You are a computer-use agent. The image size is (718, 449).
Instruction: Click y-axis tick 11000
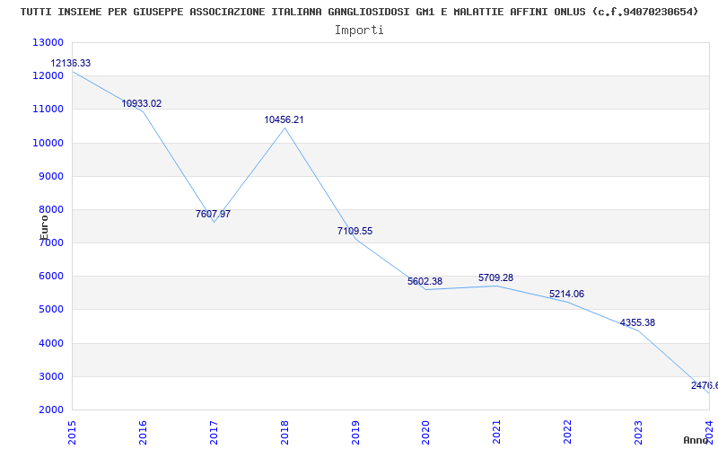pos(48,110)
